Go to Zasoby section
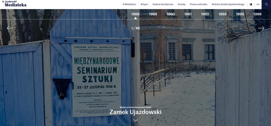The image size is (271, 126). [x=182, y=4]
